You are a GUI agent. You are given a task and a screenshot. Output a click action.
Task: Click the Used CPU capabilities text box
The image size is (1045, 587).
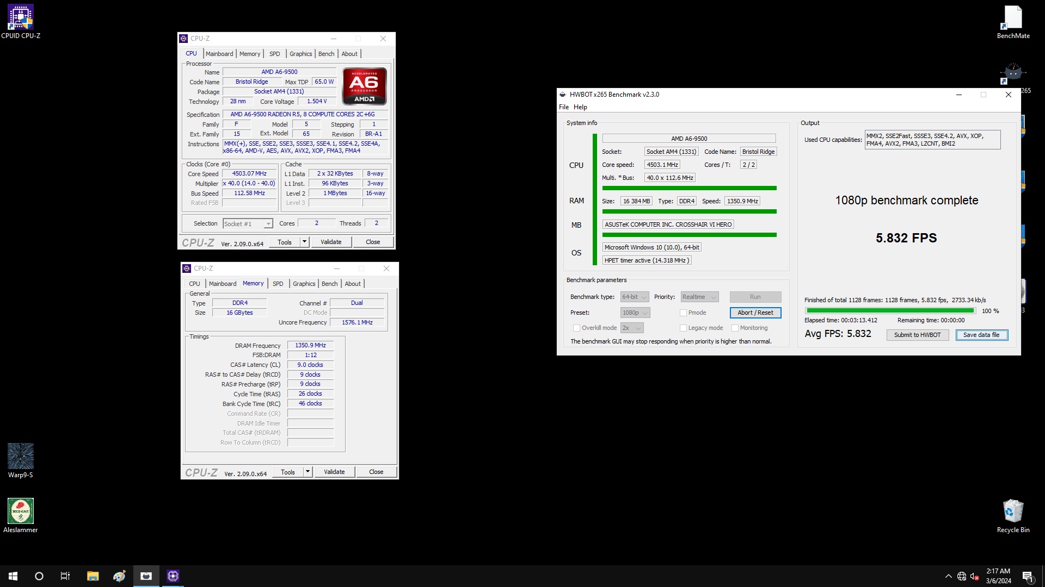pyautogui.click(x=932, y=140)
